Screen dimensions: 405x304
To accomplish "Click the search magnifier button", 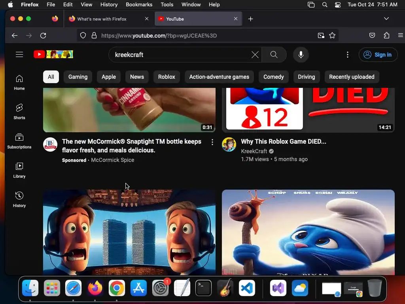I will pyautogui.click(x=274, y=55).
